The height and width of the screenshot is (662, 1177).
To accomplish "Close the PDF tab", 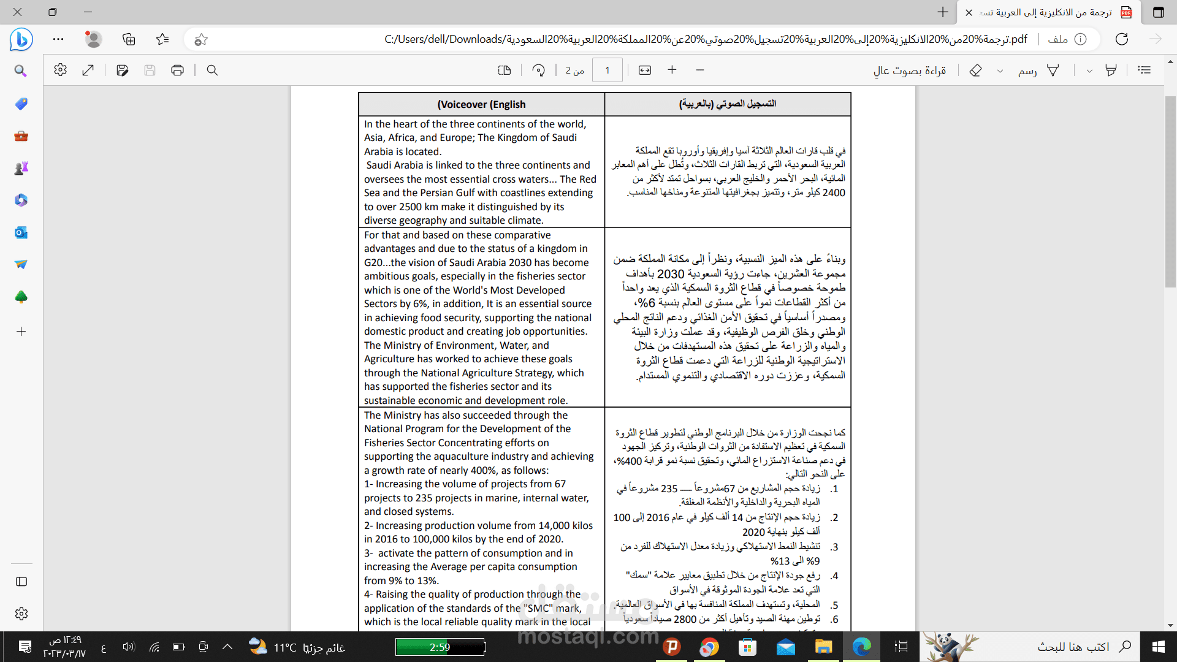I will (969, 12).
